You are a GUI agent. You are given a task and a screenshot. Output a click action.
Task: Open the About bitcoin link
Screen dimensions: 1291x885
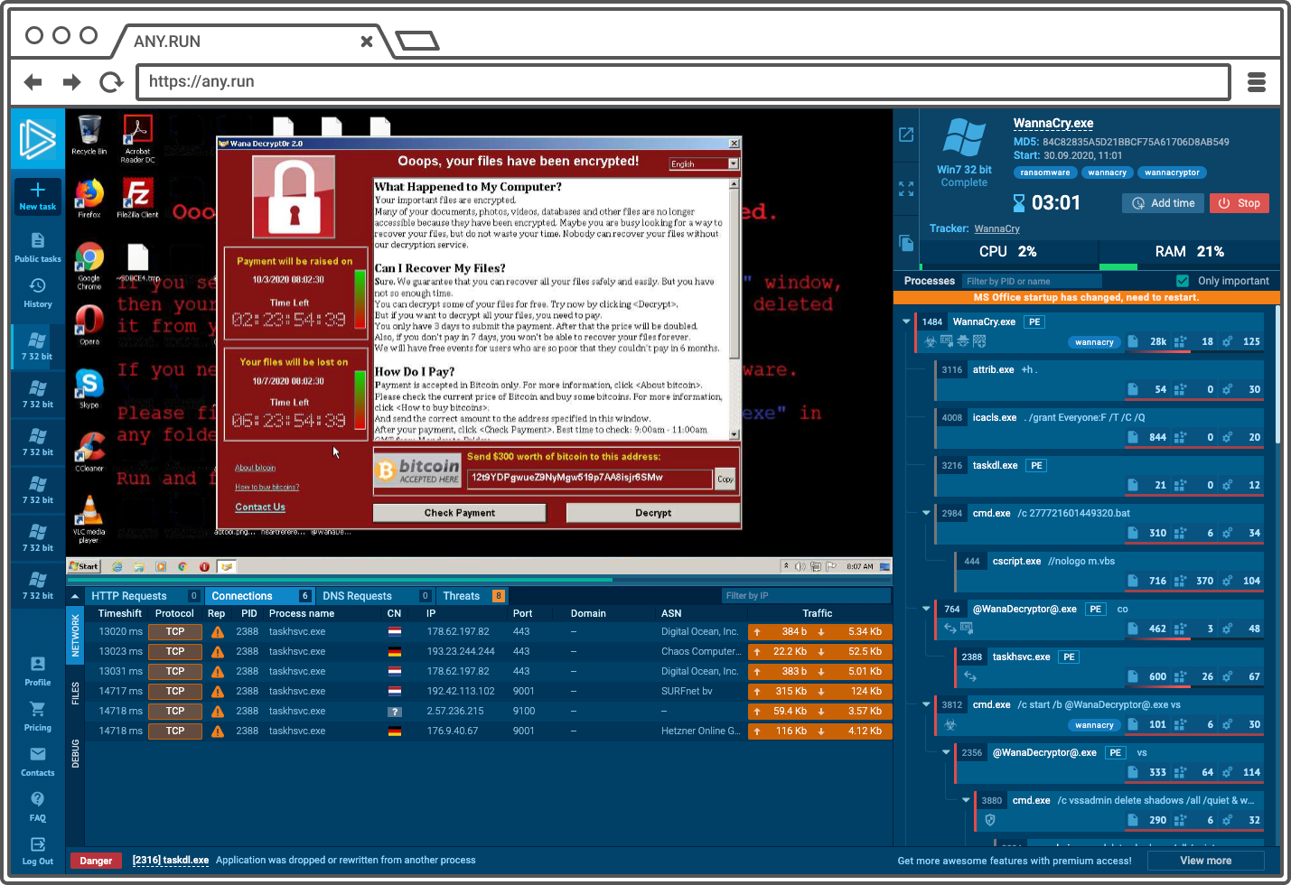click(256, 468)
